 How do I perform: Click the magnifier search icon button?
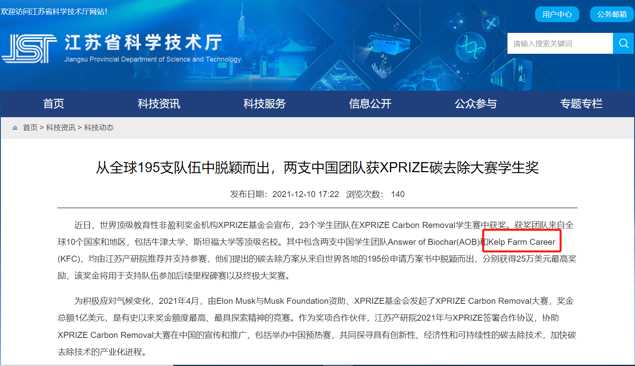tap(623, 43)
